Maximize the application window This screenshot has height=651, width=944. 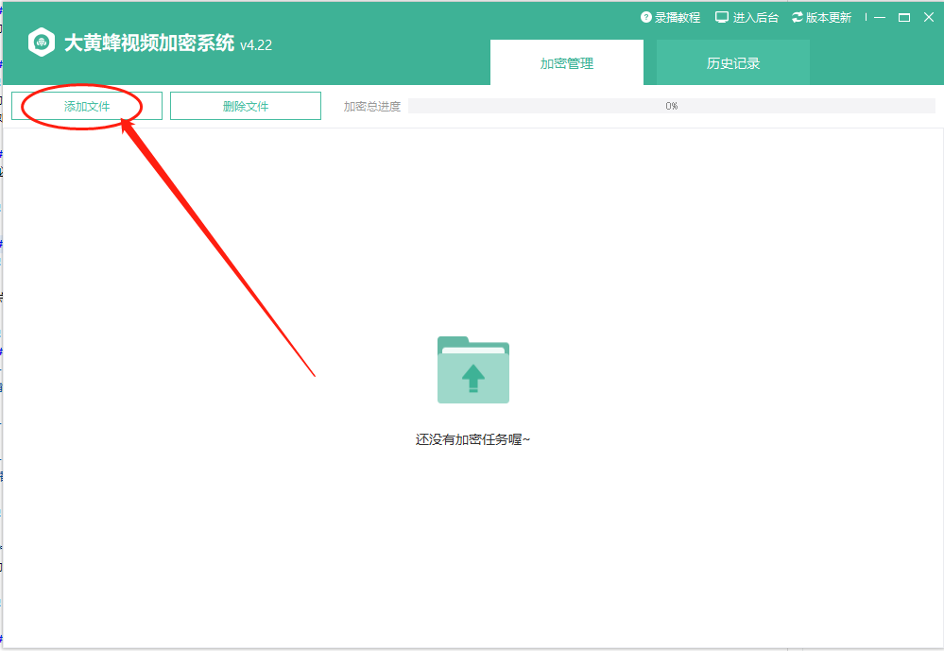[903, 17]
